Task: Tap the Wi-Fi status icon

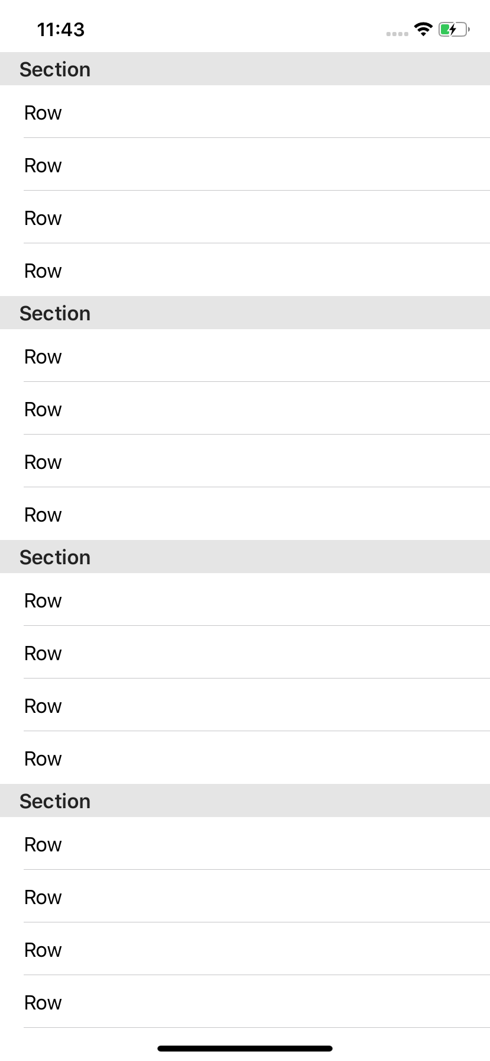Action: coord(423,29)
